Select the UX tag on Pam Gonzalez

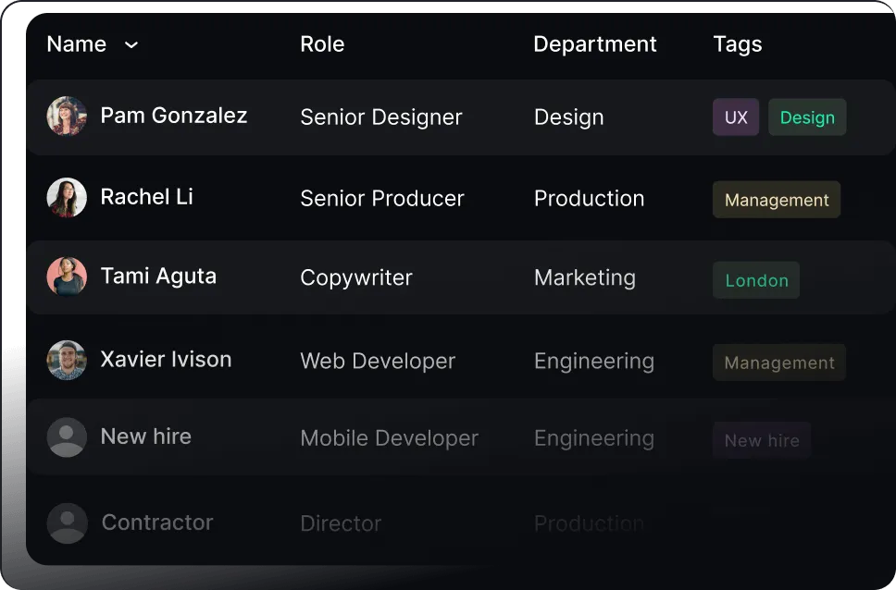[x=736, y=117]
